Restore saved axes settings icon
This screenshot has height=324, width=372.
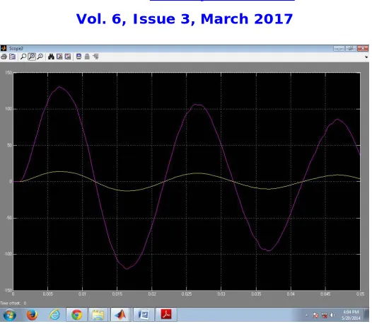[x=68, y=57]
